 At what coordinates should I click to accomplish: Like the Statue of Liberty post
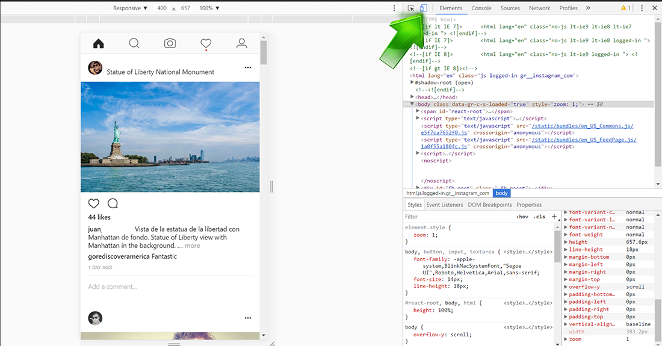94,203
